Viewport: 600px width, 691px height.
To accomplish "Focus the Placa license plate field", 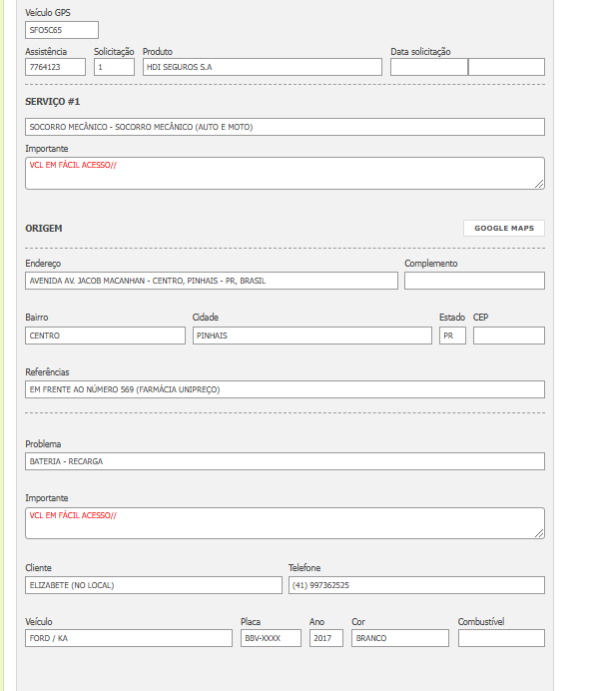I will [271, 638].
